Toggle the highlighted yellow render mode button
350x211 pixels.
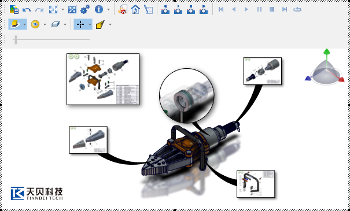(x=15, y=24)
